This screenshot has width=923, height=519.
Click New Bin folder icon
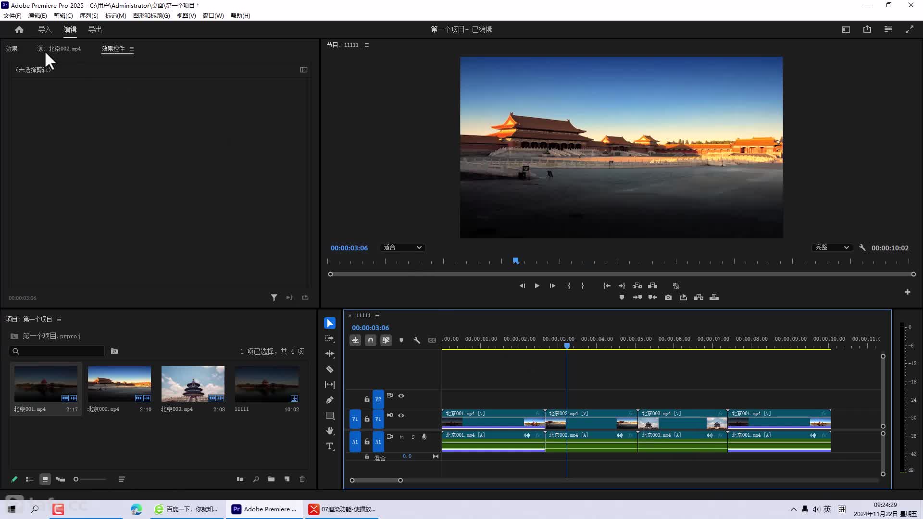(x=272, y=479)
